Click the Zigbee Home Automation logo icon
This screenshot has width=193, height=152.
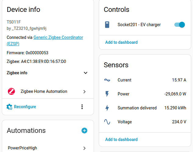coord(11,92)
